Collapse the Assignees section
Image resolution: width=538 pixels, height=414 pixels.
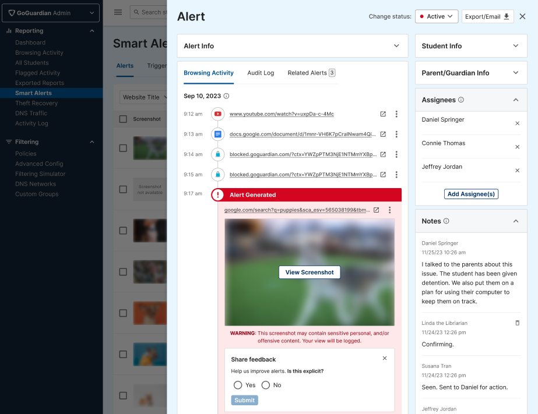(x=515, y=100)
